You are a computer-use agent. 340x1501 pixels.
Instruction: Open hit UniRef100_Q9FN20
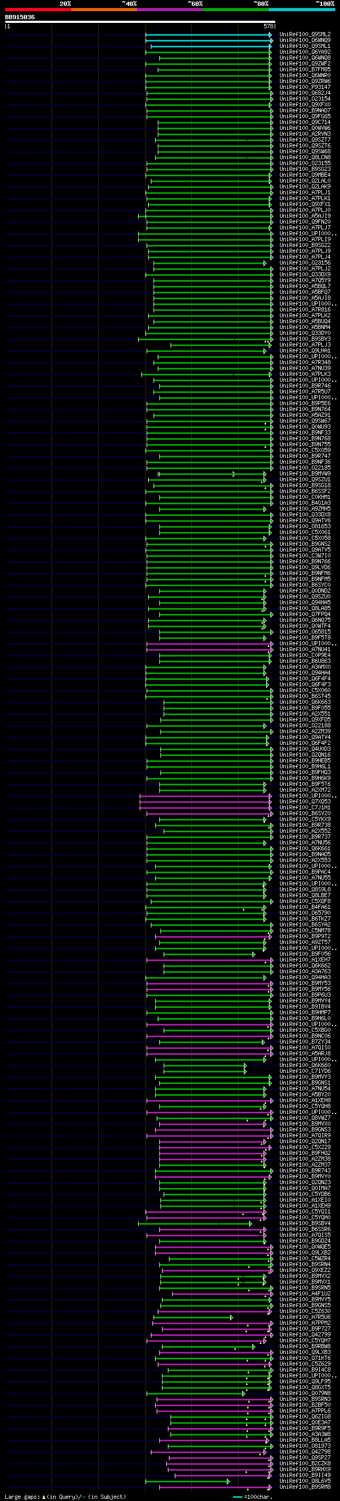pyautogui.click(x=304, y=222)
